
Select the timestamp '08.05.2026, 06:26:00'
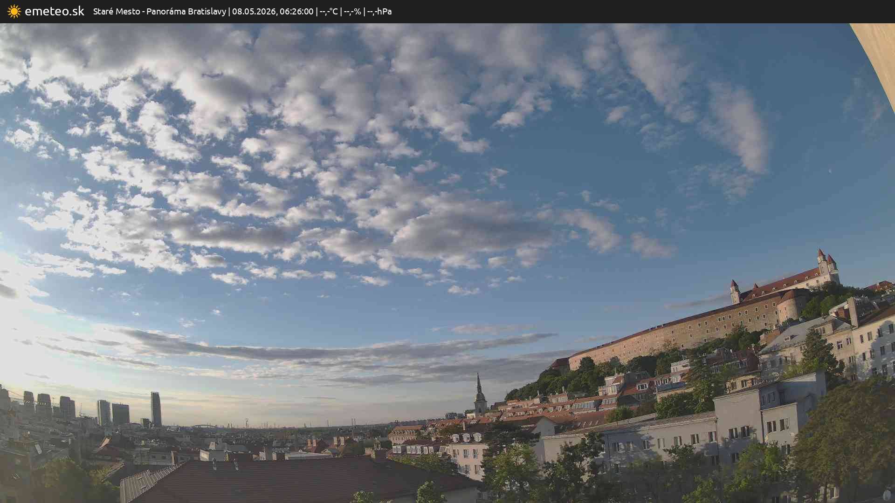coord(273,12)
